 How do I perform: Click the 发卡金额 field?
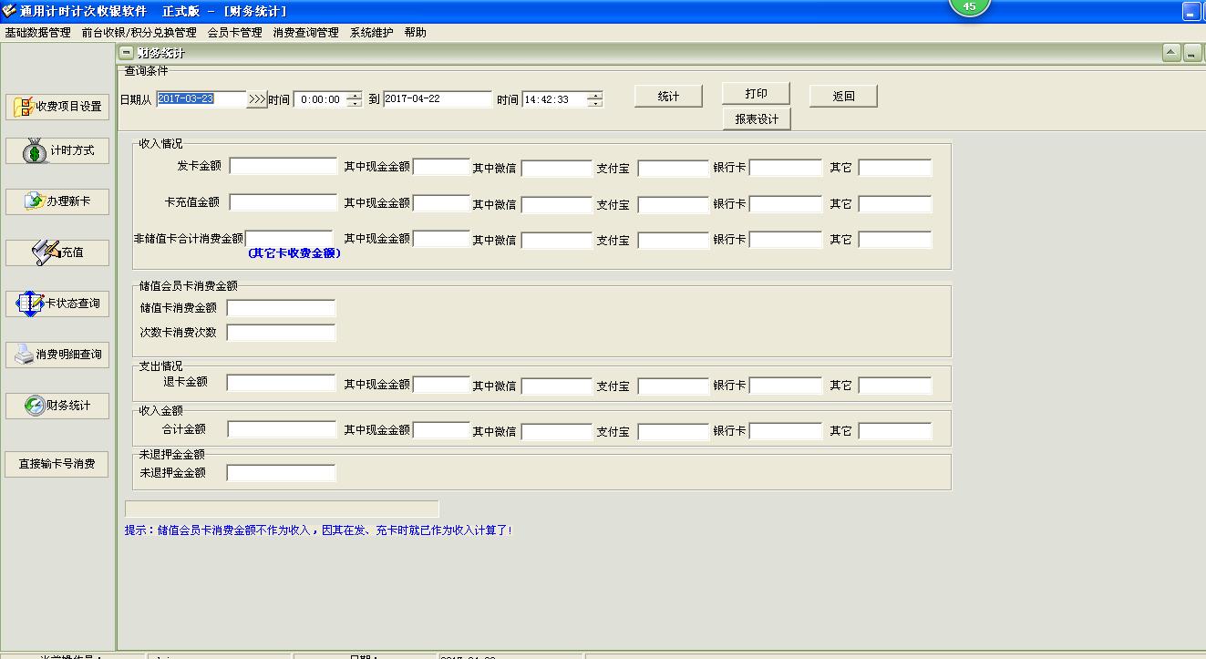coord(283,166)
